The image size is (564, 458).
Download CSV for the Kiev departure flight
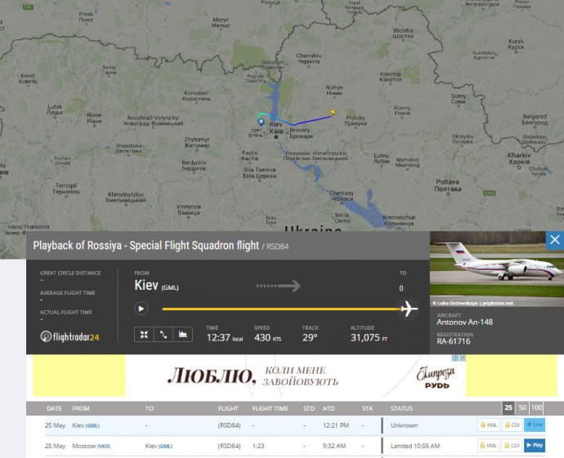[512, 425]
